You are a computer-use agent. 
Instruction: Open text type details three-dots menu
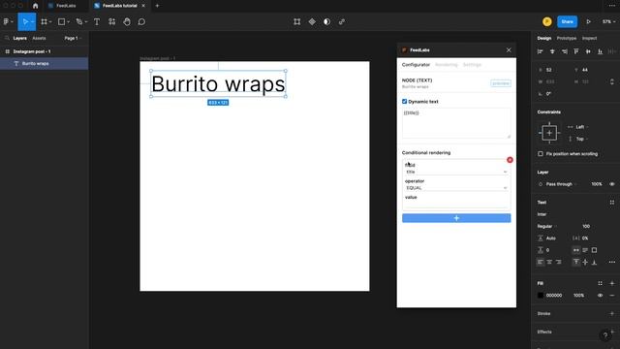[x=611, y=262]
